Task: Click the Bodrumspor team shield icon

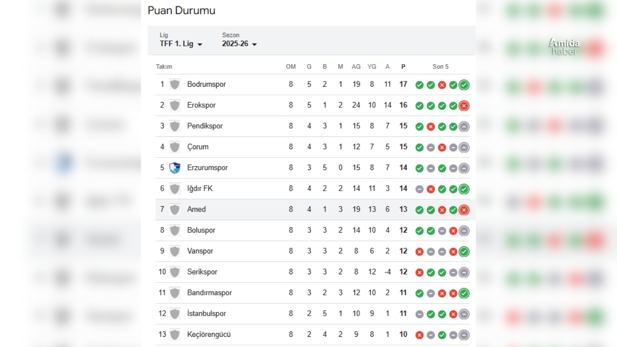Action: coord(174,84)
